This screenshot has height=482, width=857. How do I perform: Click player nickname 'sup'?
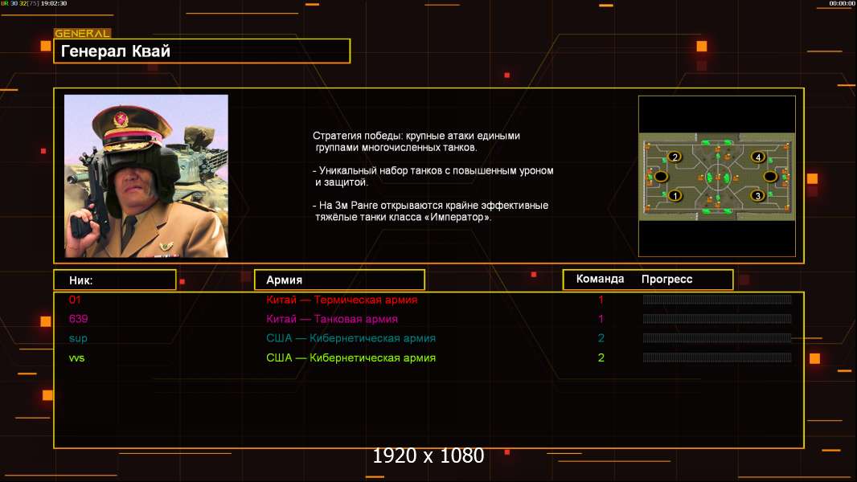[78, 338]
